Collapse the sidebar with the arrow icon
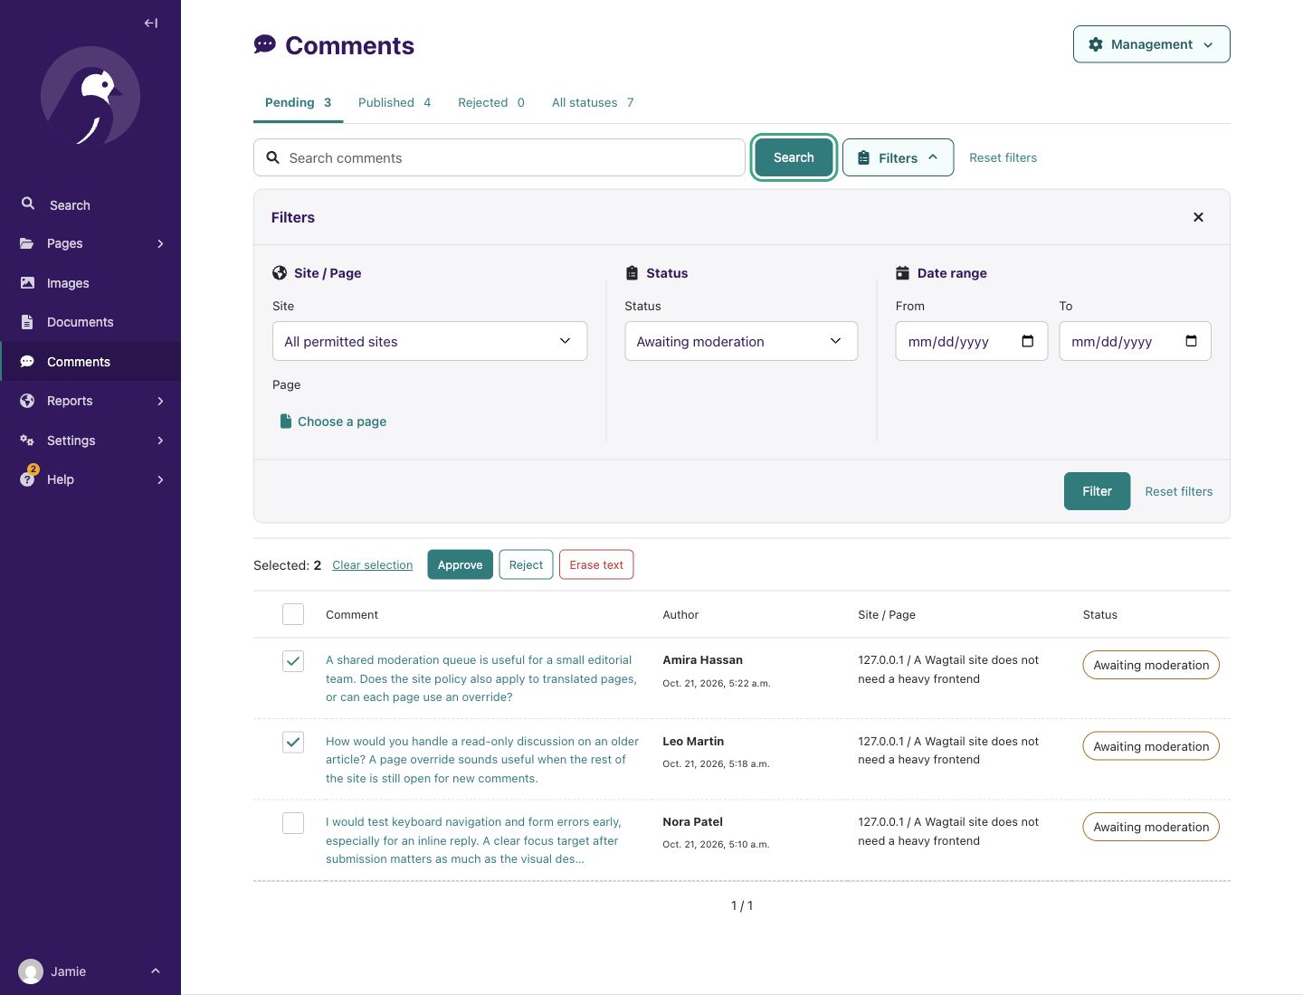Image resolution: width=1303 pixels, height=995 pixels. pyautogui.click(x=151, y=24)
